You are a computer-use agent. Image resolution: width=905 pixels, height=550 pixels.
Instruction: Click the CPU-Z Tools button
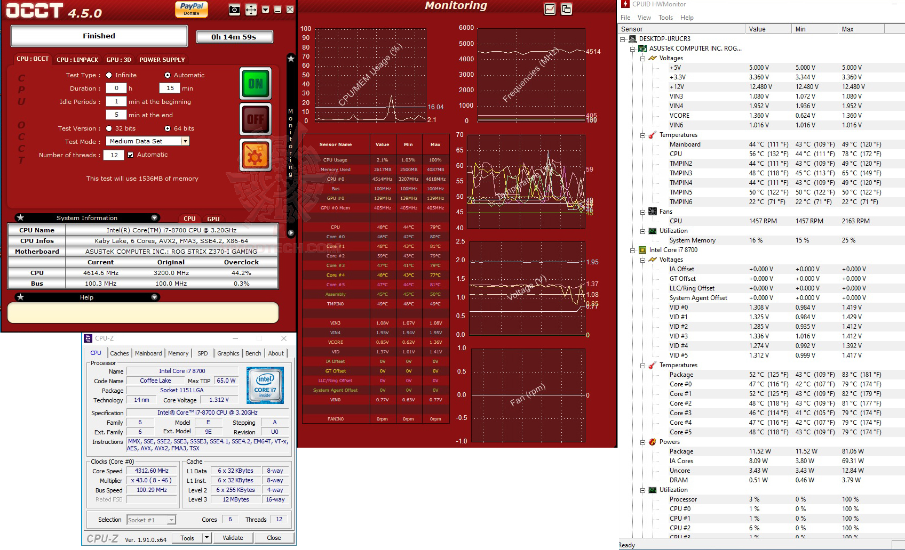click(x=187, y=538)
